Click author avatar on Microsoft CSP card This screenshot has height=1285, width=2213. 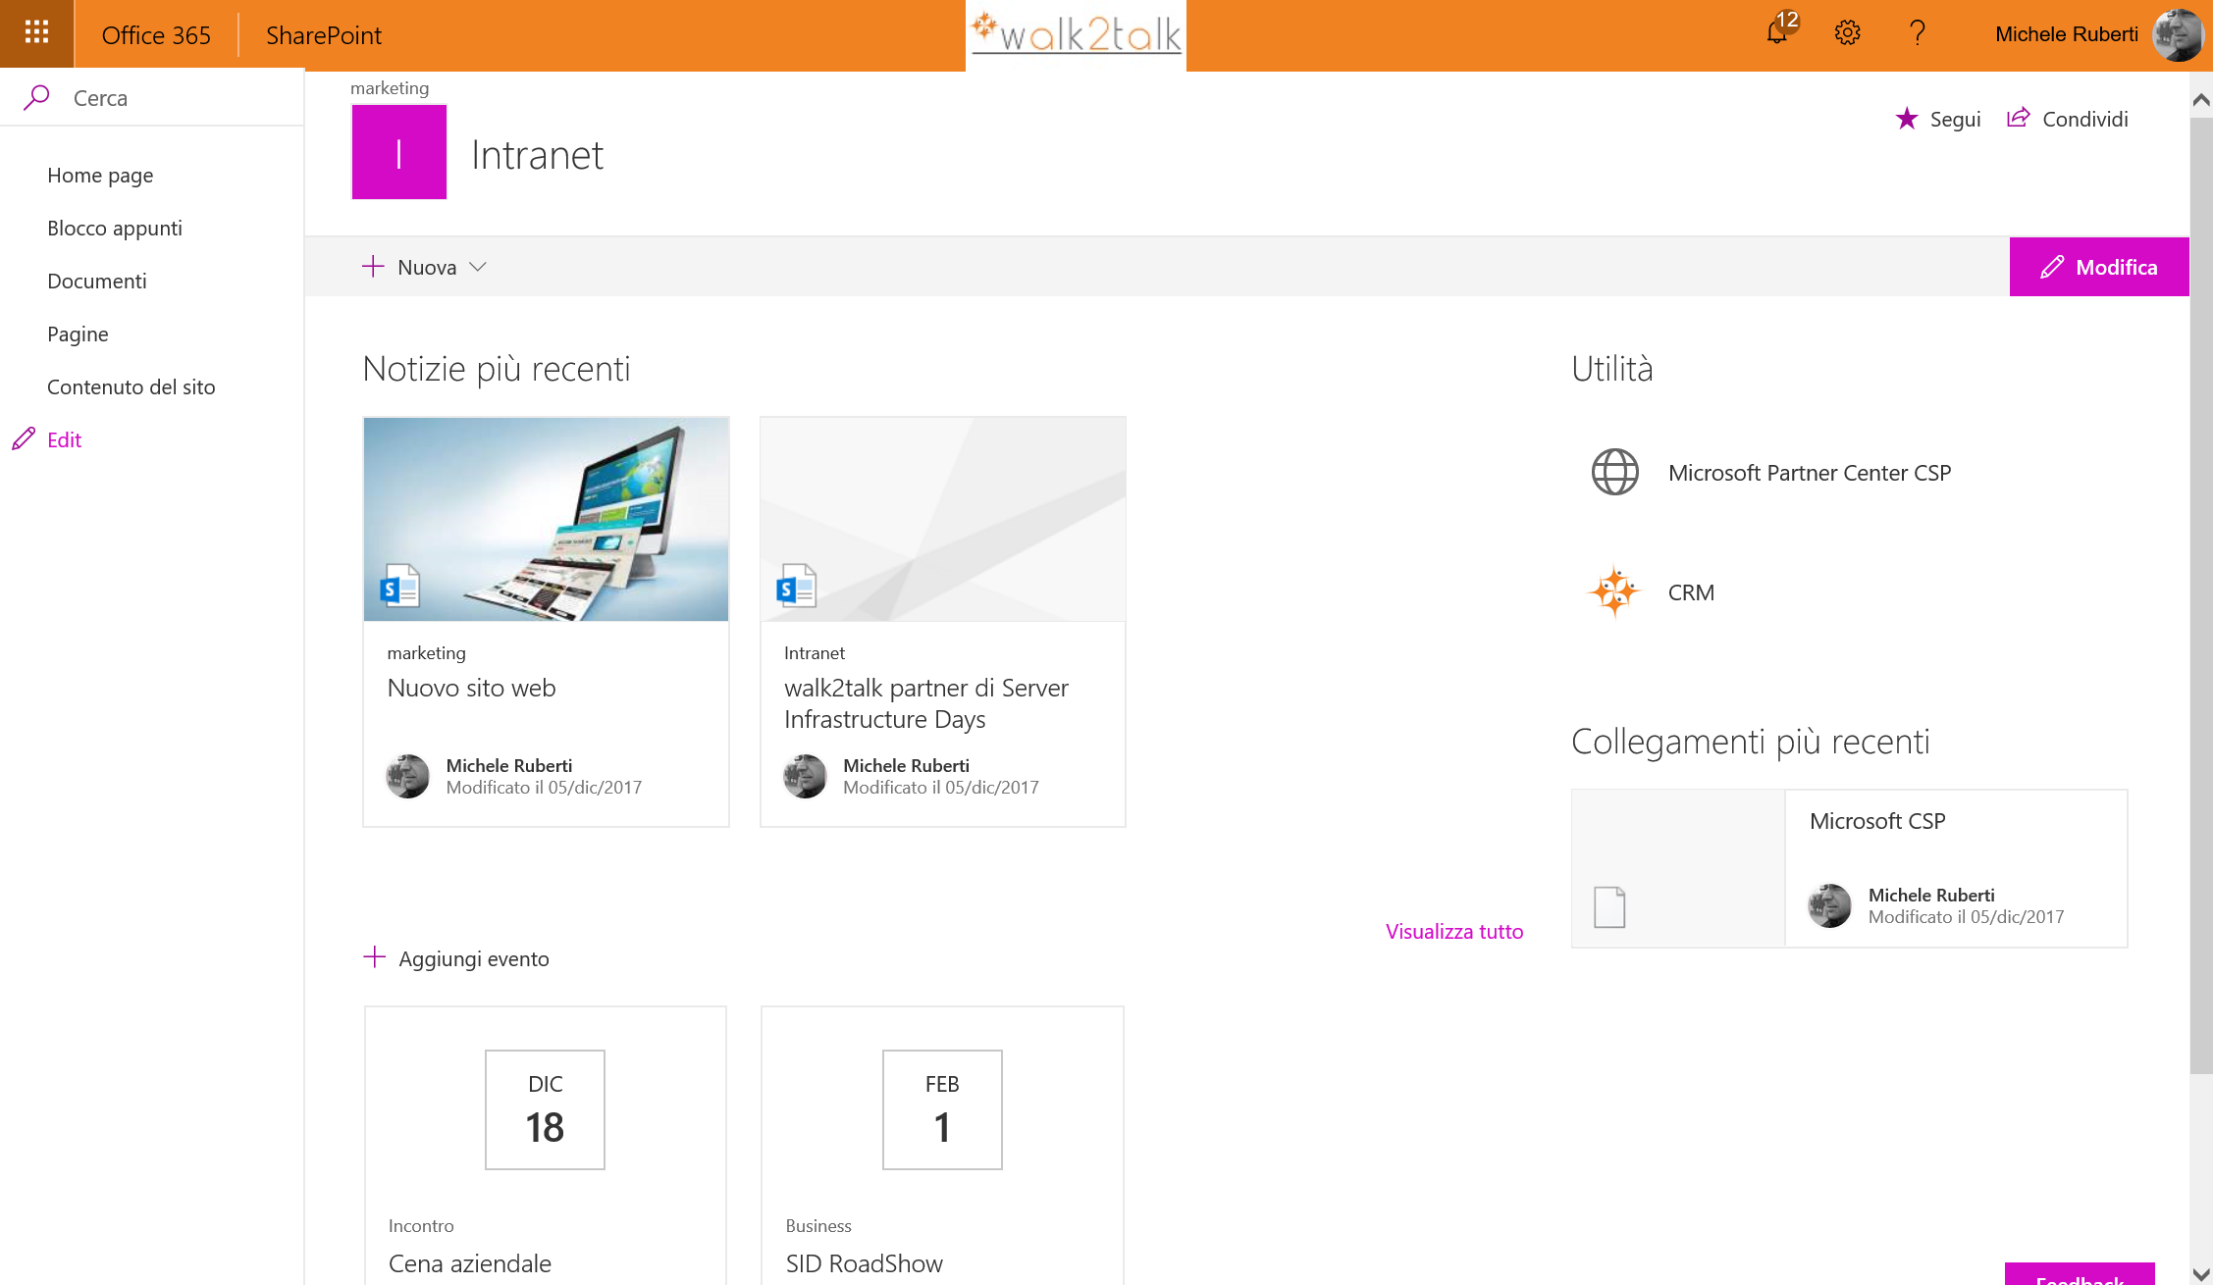[x=1829, y=905]
